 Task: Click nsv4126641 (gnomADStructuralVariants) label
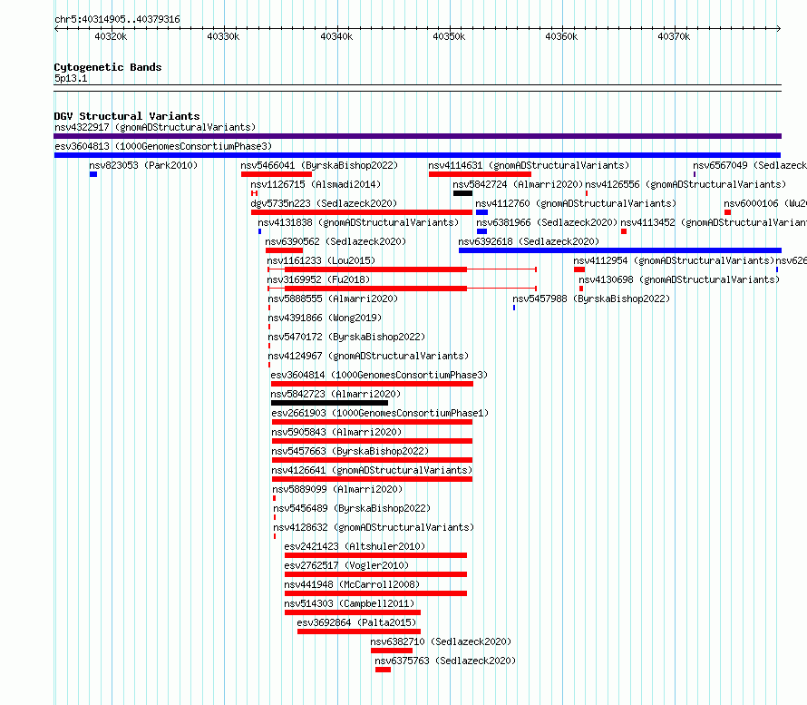[372, 470]
